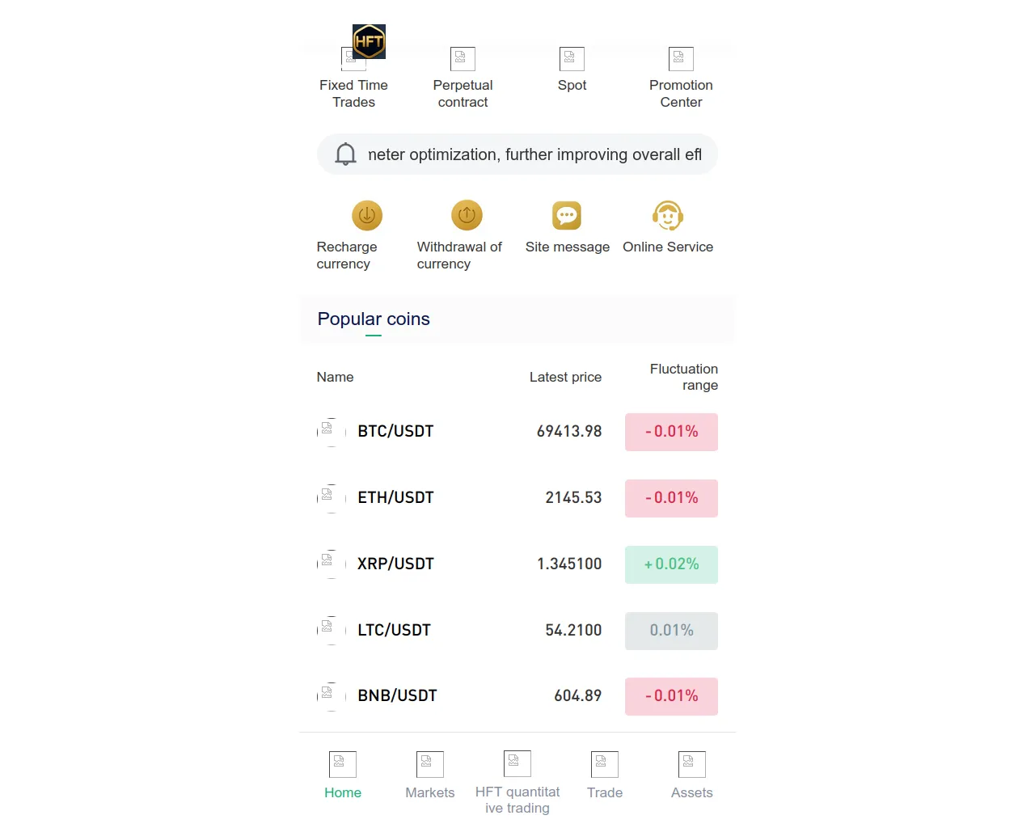Viewport: 1035px width, 828px height.
Task: Open Fixed Time Trades
Action: click(x=353, y=93)
